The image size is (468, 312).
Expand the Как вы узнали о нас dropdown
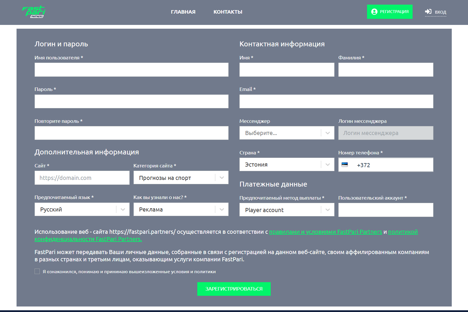pos(180,209)
